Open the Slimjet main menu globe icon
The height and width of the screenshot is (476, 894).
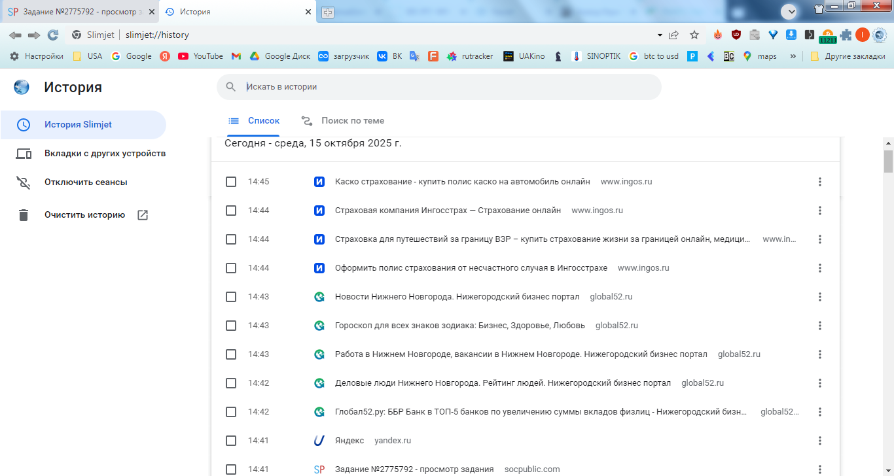pos(880,35)
